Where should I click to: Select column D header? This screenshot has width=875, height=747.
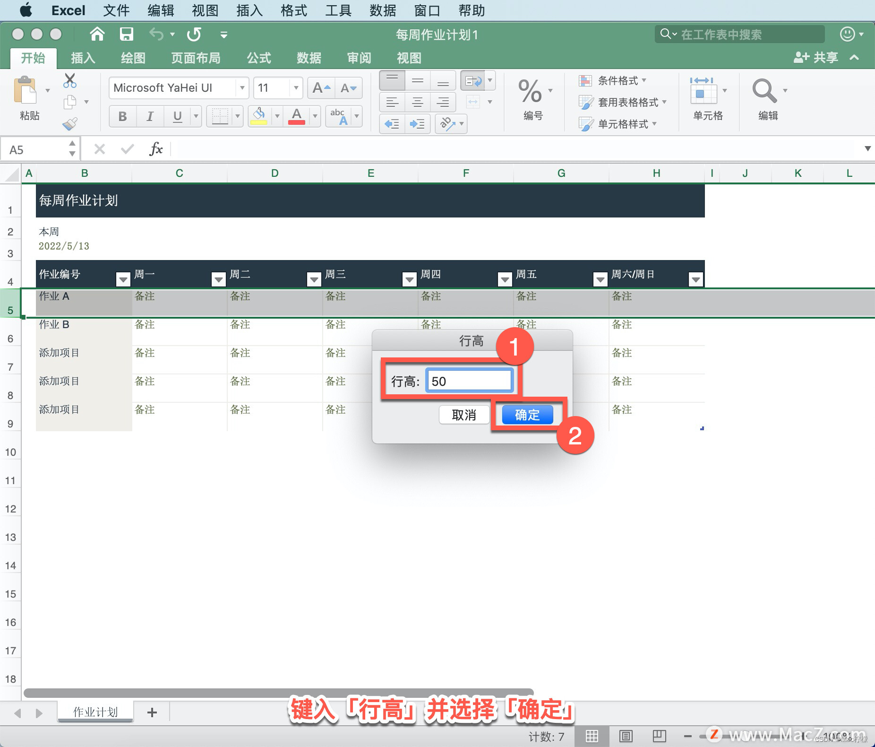pos(275,173)
